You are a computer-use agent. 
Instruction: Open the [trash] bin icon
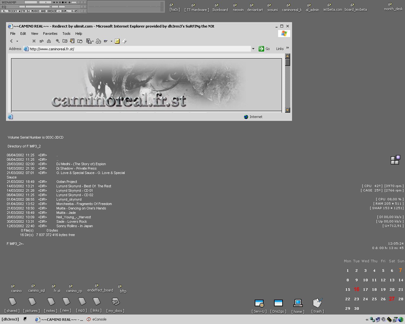(317, 306)
